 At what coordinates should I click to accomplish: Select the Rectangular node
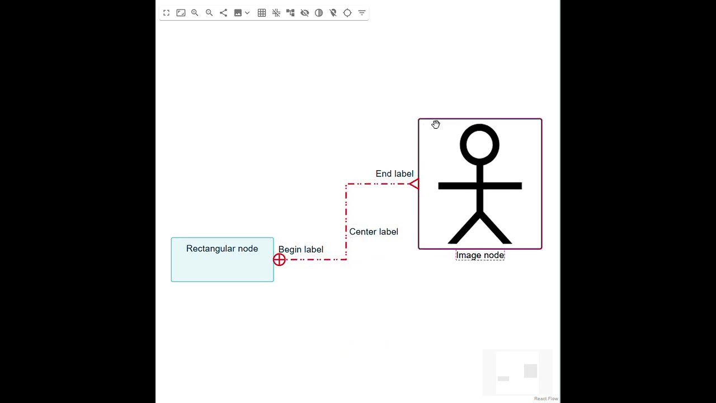(222, 260)
